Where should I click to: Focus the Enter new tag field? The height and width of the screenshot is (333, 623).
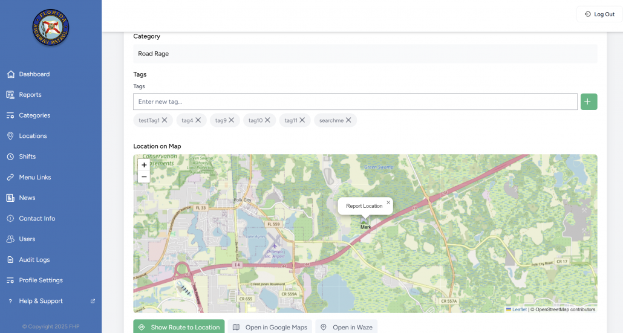pyautogui.click(x=355, y=102)
